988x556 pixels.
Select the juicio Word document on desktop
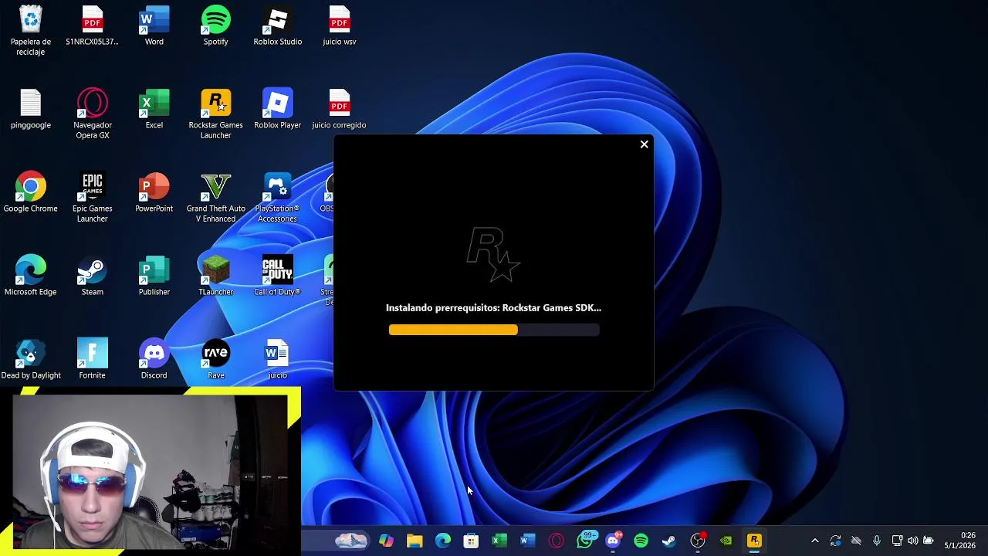tap(277, 359)
